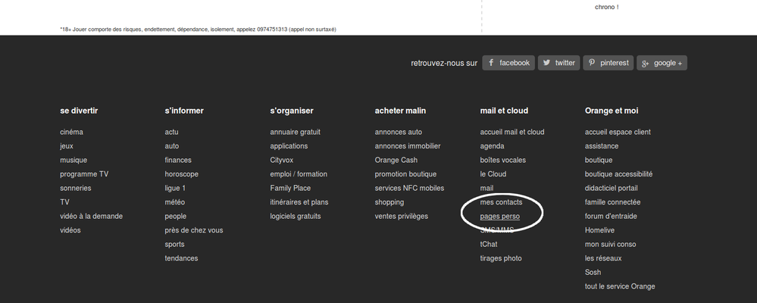Open the annonces auto link
This screenshot has height=303, width=757.
tap(399, 133)
